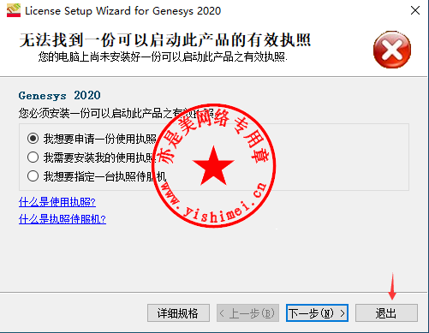Go back with 上一步(B) button

247,313
